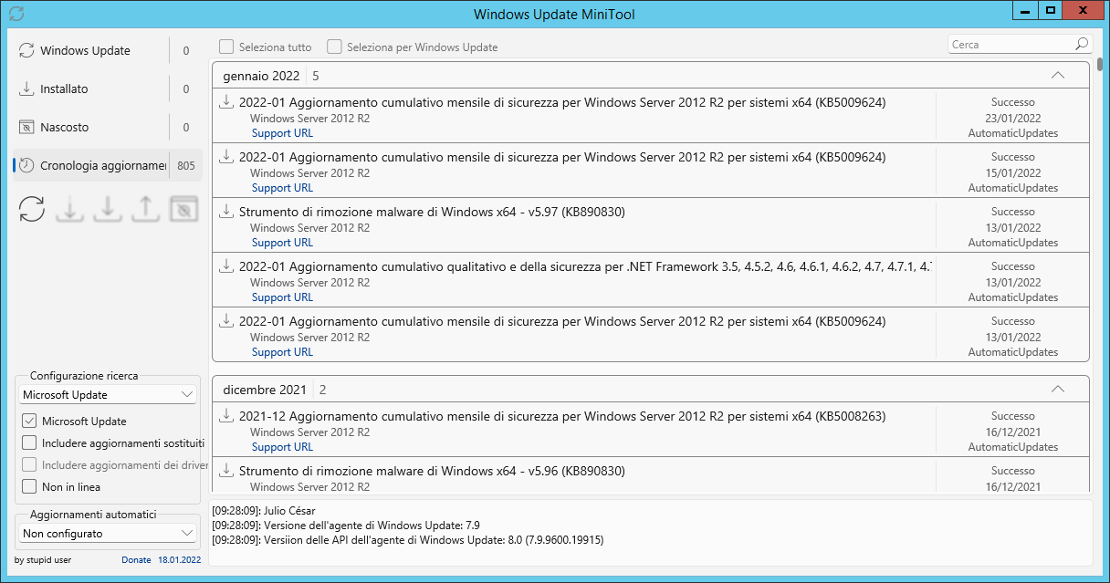This screenshot has height=583, width=1110.
Task: Open the Installato updates section
Action: tap(108, 89)
